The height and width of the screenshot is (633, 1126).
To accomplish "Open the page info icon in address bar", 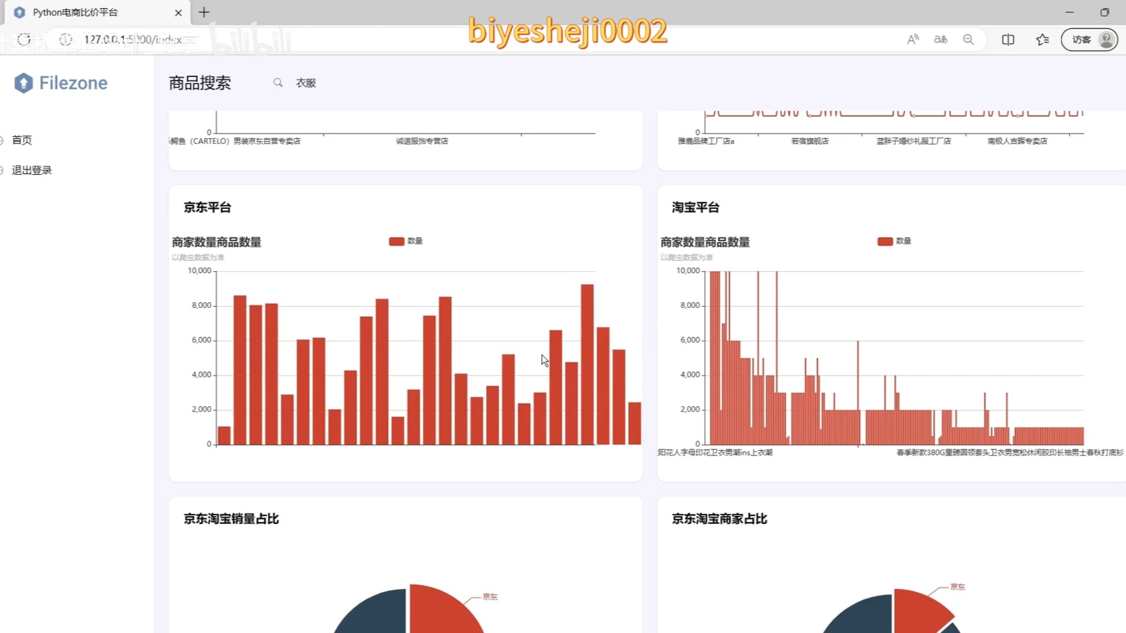I will coord(65,39).
